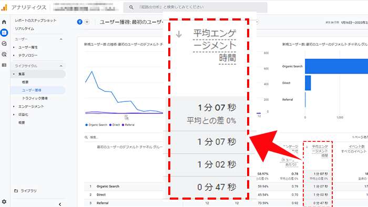Open the Explore icon in left rail
The height and width of the screenshot is (207, 368).
pos(4,44)
